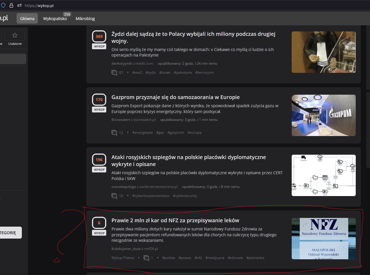Click the Ulubione star icon in sidebar
Viewport: 370px width, 275px height.
[15, 35]
